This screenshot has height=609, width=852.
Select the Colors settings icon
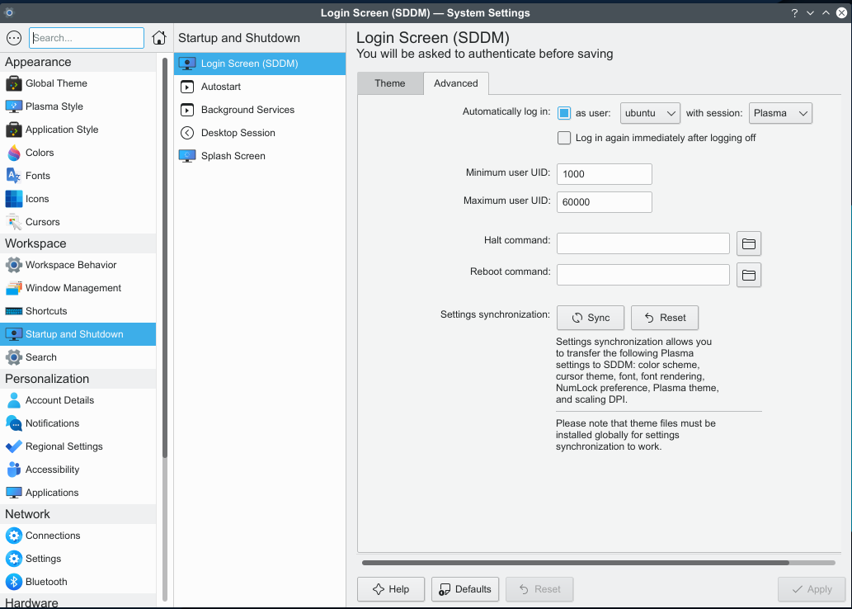pos(13,153)
